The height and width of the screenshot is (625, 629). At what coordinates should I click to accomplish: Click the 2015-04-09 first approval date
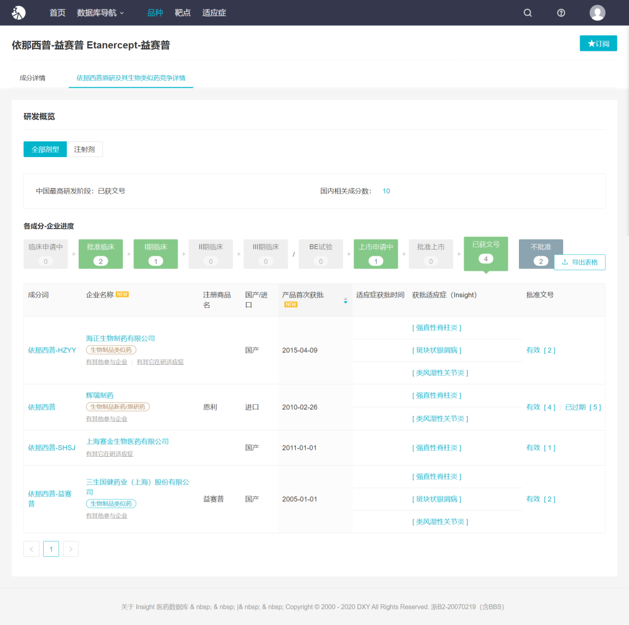[x=300, y=350]
